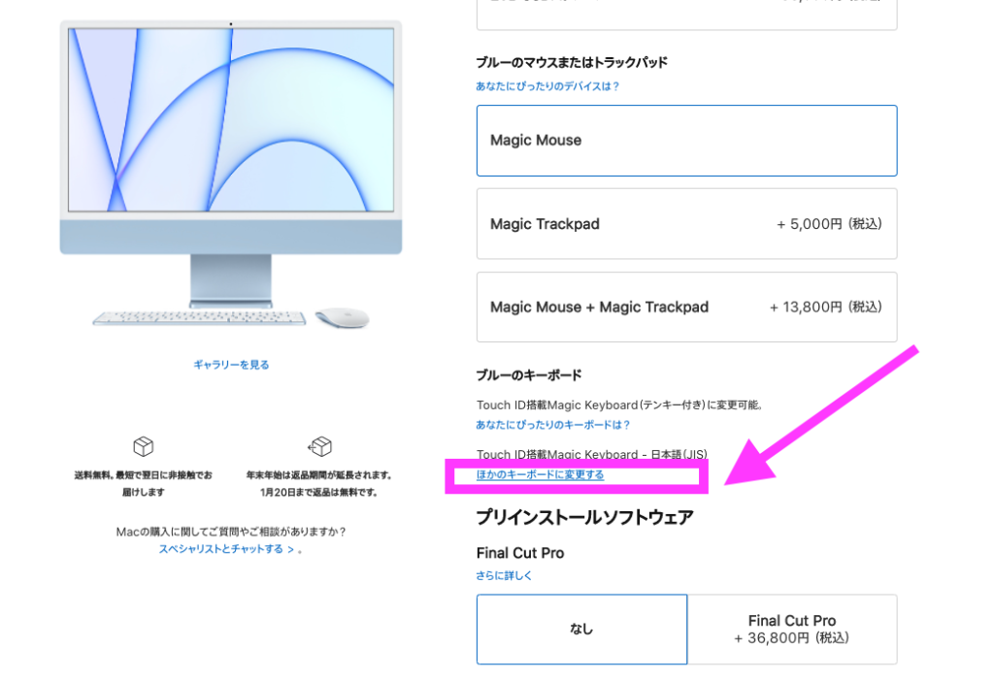Click the 日本語(JIS) keyboard selection text

tap(591, 454)
